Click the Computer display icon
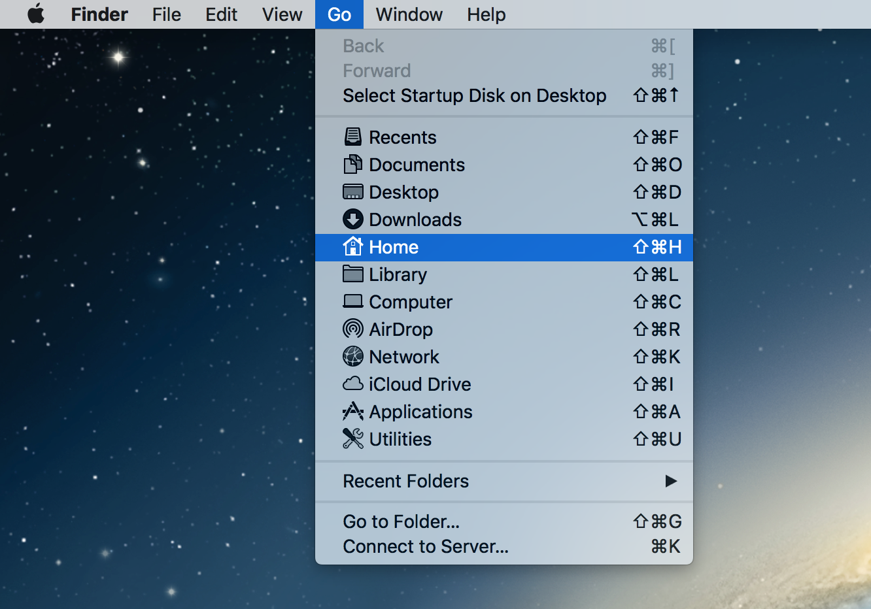Screen dimensions: 871x609 click(x=353, y=302)
